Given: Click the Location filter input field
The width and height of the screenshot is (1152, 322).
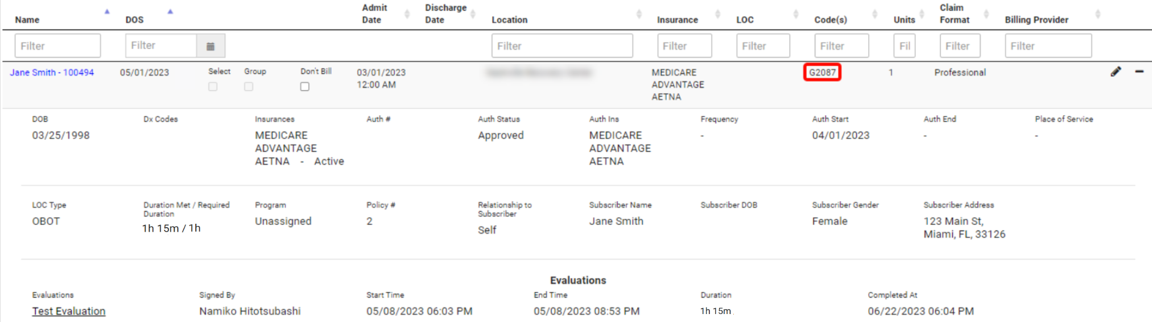Looking at the screenshot, I should point(561,46).
